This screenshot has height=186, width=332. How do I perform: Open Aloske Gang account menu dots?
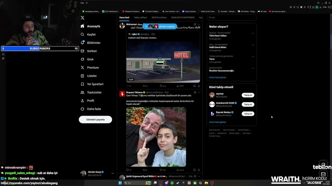(x=113, y=173)
